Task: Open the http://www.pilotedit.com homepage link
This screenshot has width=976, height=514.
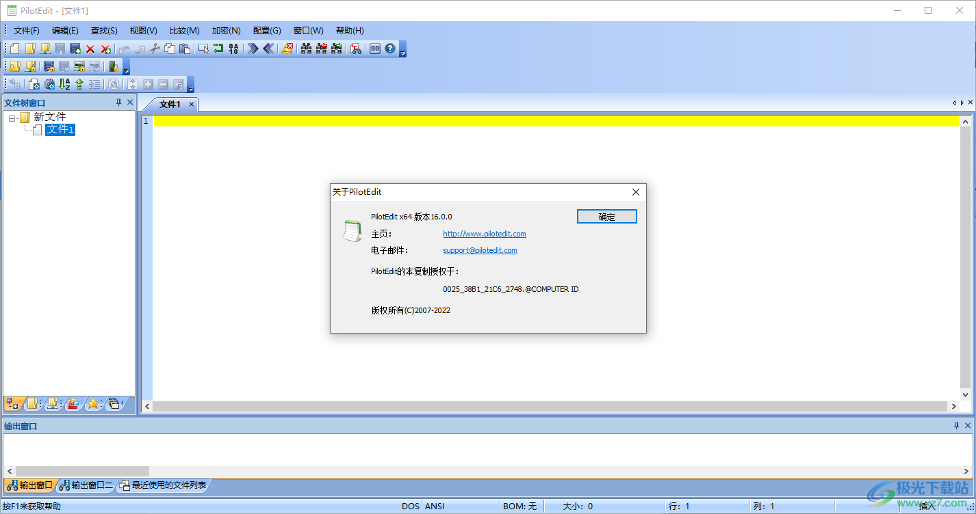Action: (x=485, y=234)
